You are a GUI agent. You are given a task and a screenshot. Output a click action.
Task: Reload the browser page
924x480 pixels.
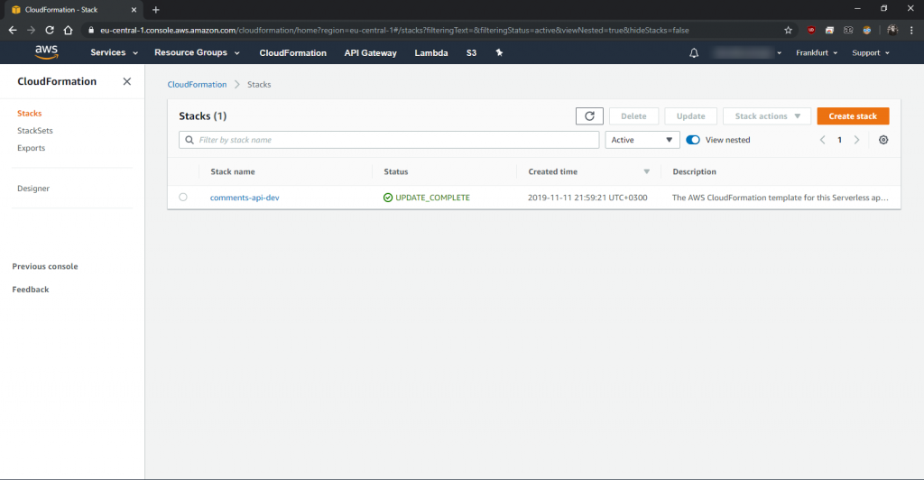click(x=50, y=30)
